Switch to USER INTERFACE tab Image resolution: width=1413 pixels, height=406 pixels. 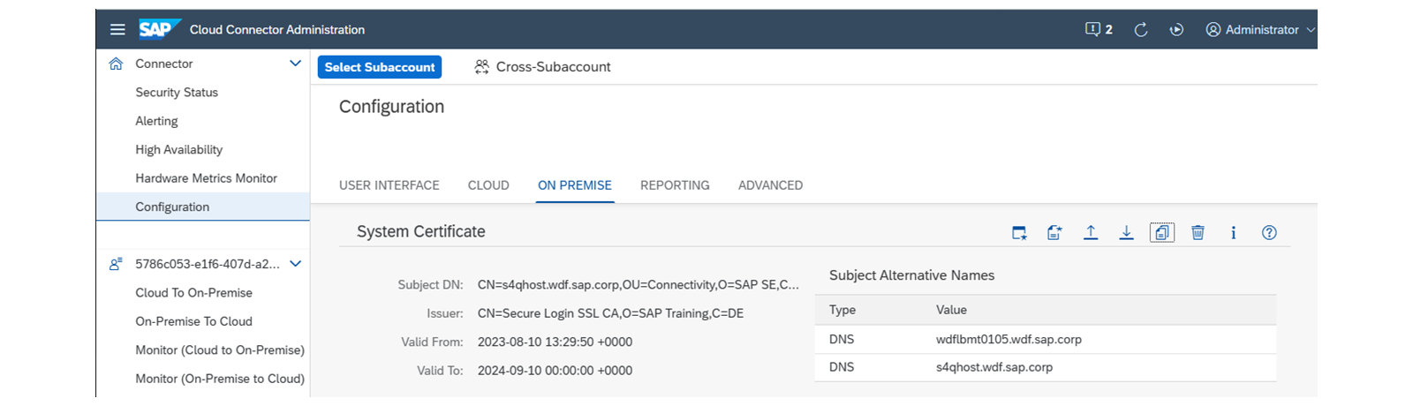389,185
